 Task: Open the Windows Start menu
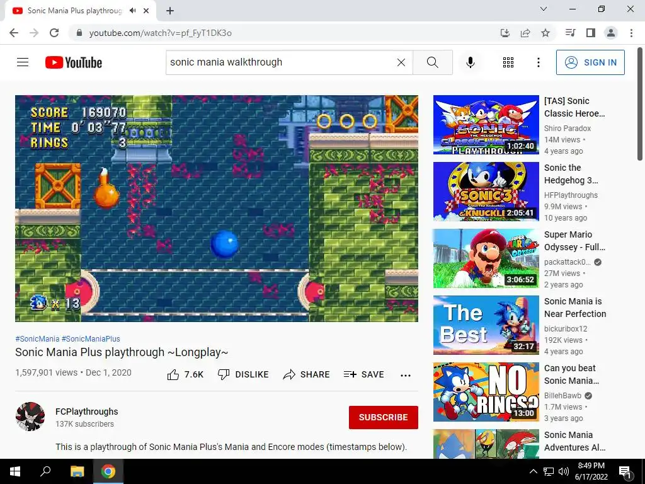15,471
